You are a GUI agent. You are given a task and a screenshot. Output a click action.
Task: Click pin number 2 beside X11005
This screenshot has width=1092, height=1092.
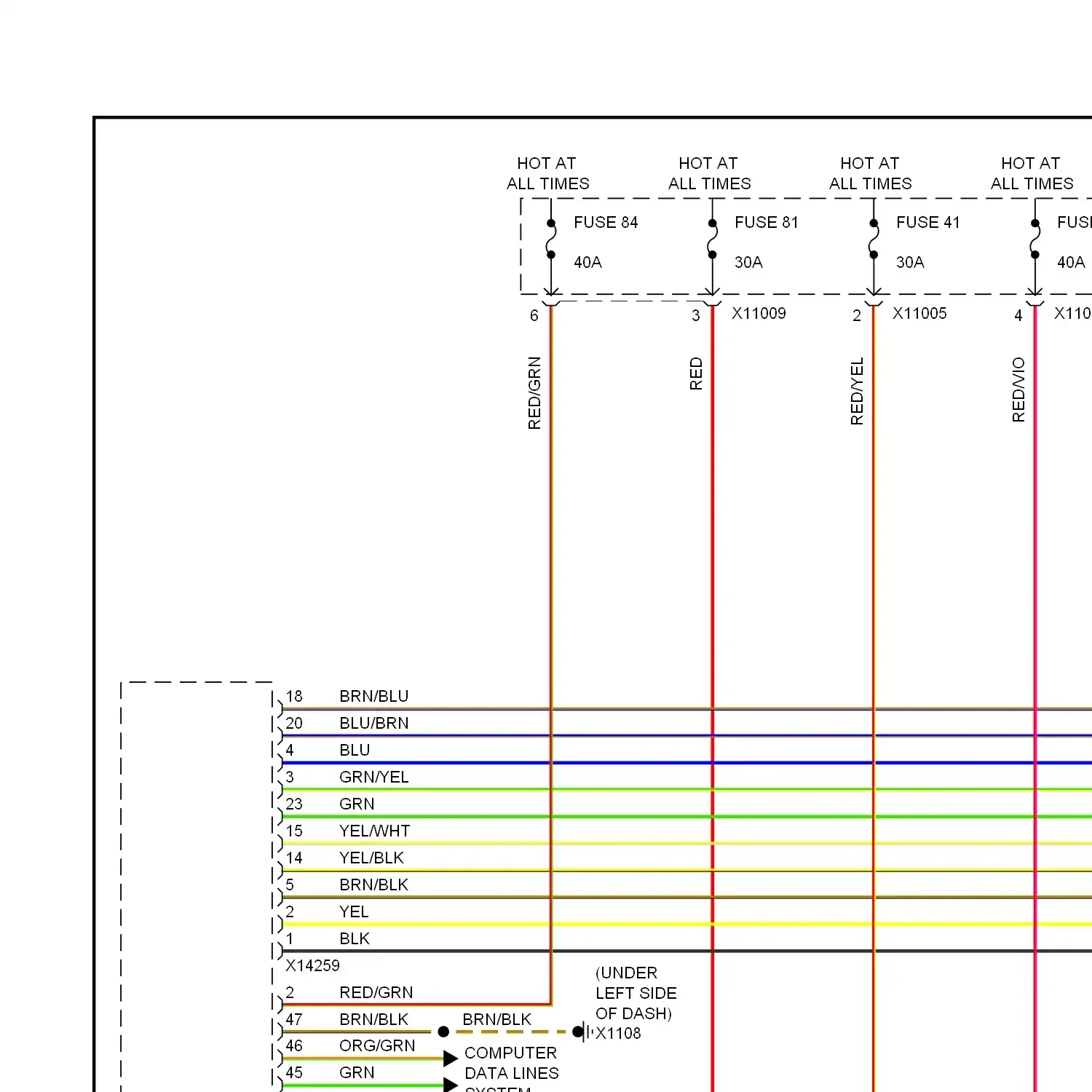pos(857,316)
